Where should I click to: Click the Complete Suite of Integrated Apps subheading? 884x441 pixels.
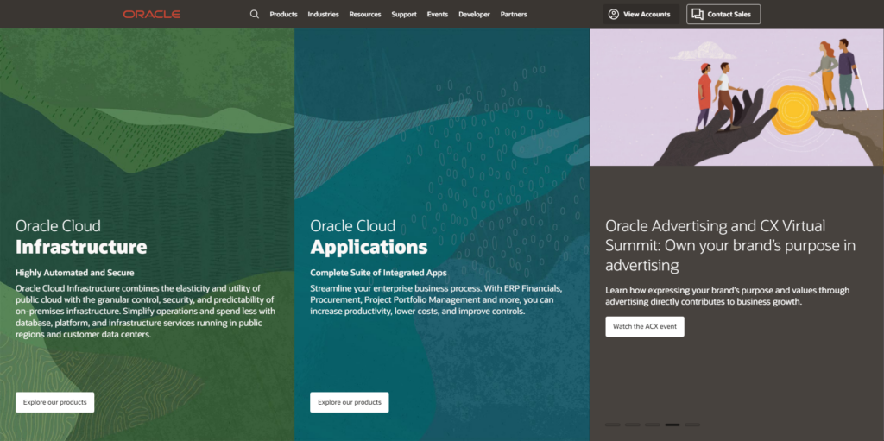[x=378, y=273]
